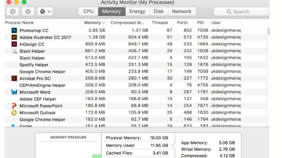Select the Adobe CEF Helper process name

pyautogui.click(x=38, y=99)
